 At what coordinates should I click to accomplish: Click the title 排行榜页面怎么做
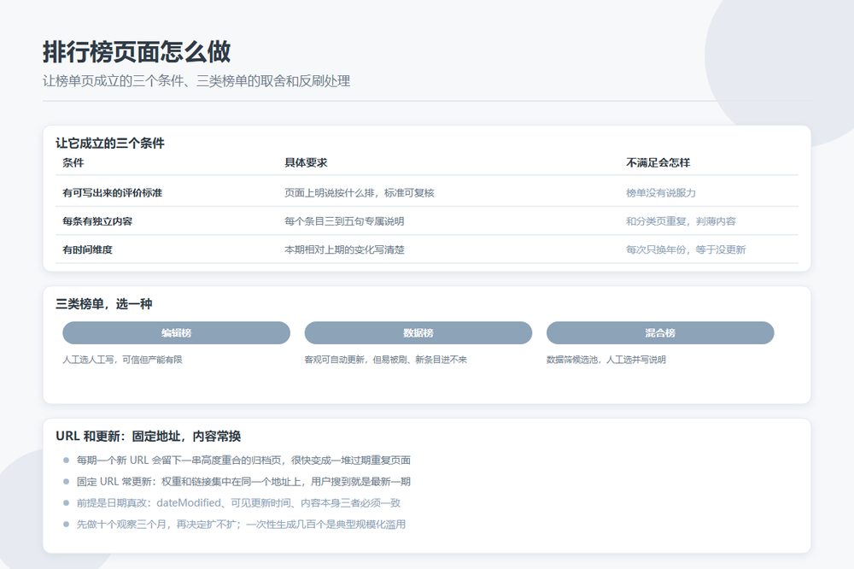coord(137,52)
